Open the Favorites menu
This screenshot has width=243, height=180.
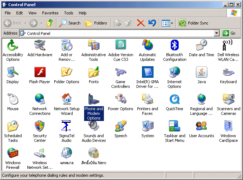coord(50,13)
